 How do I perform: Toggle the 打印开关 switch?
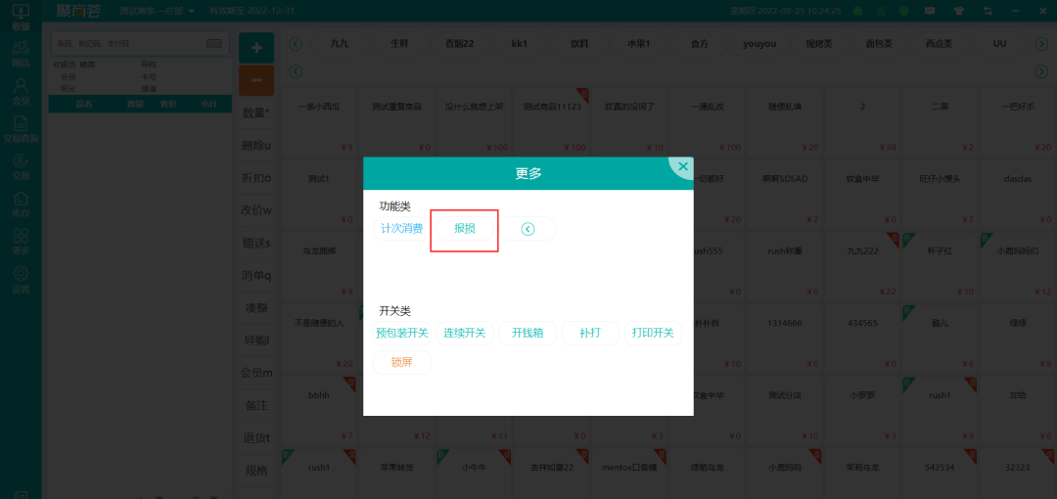653,333
